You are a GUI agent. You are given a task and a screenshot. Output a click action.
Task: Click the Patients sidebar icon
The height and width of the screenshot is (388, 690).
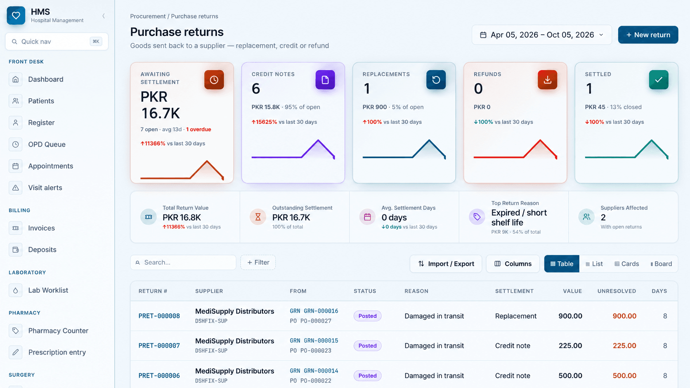pyautogui.click(x=16, y=101)
